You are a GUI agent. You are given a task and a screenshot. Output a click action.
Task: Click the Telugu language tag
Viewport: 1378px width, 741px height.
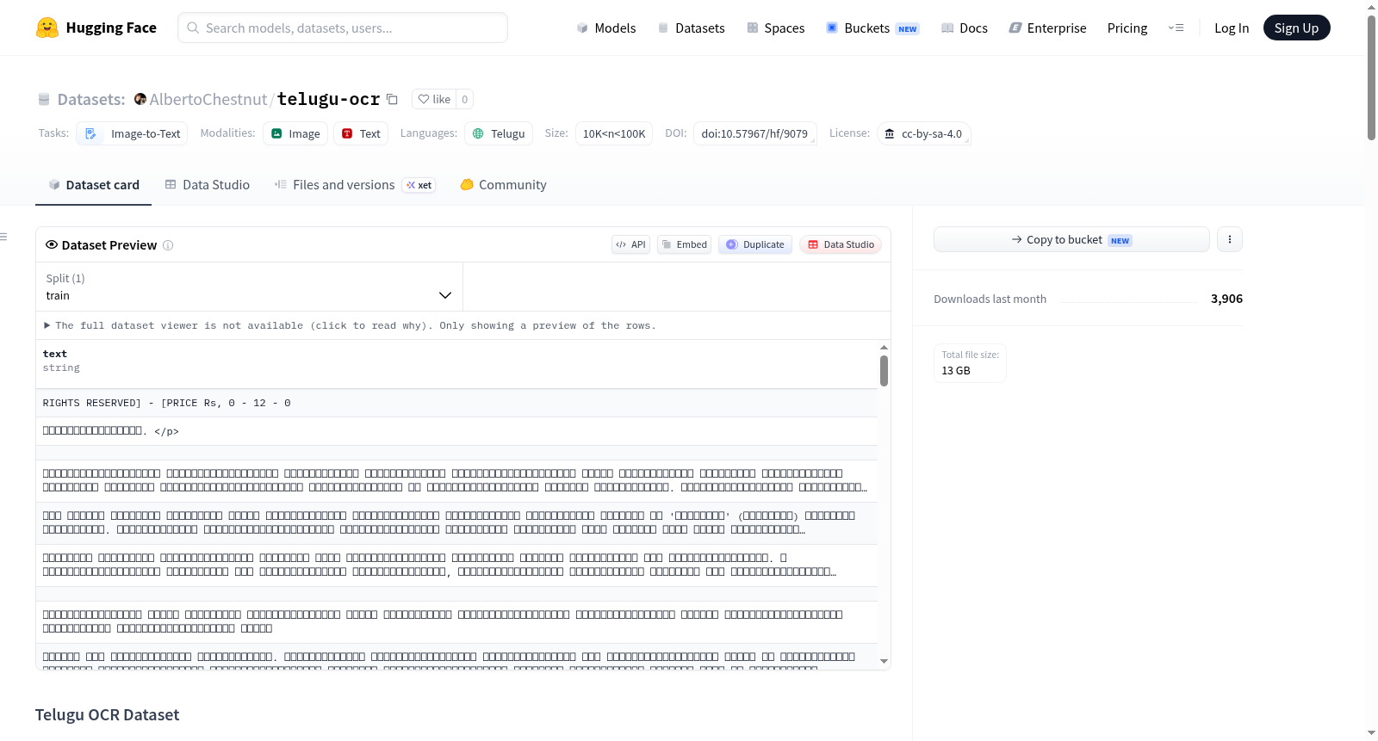(x=499, y=133)
